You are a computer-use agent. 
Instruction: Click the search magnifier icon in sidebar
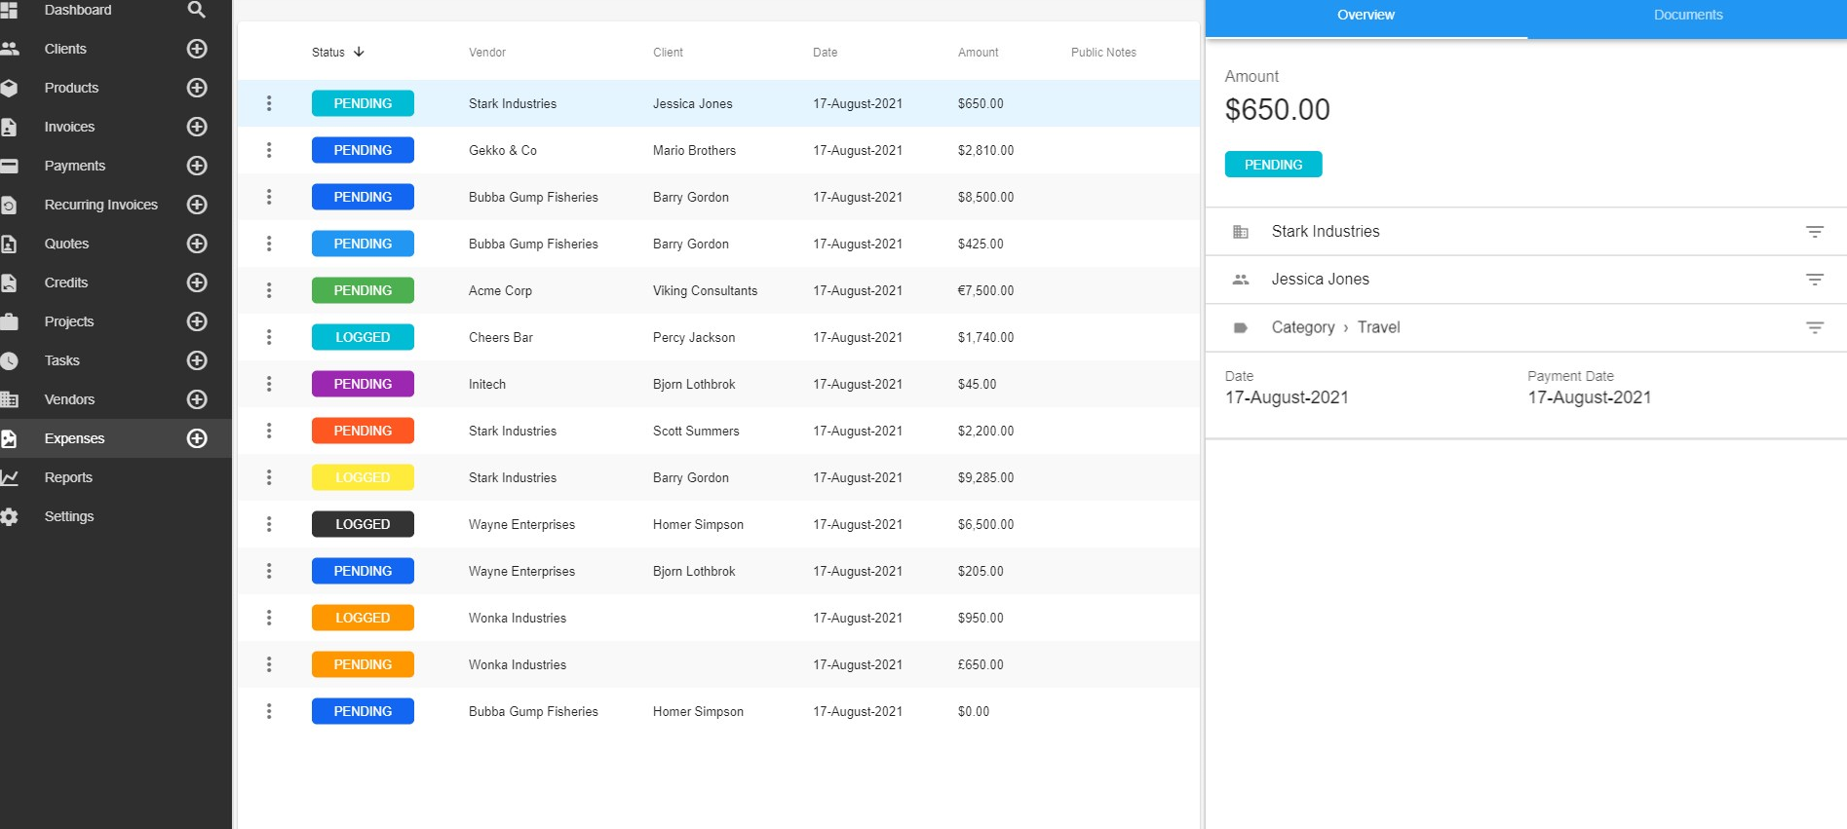click(196, 10)
